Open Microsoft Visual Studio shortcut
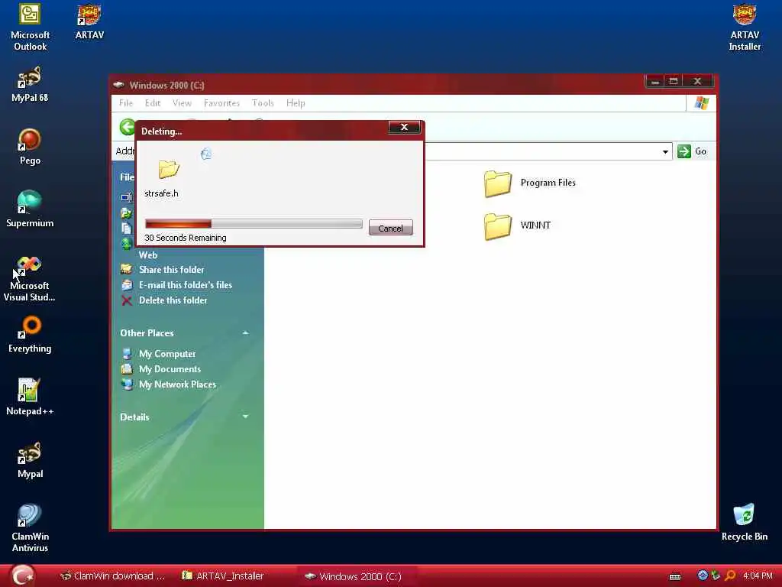The height and width of the screenshot is (587, 782). 30,279
